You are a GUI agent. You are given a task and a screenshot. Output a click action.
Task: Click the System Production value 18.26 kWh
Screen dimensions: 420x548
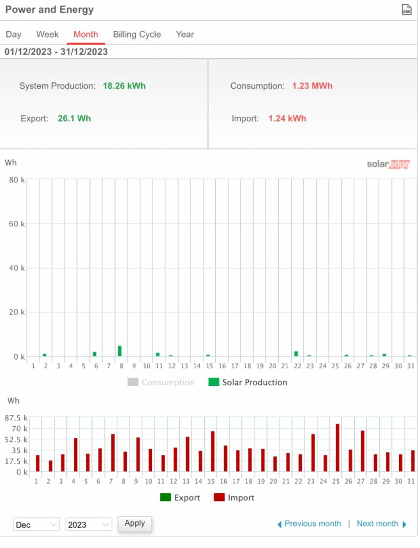124,86
